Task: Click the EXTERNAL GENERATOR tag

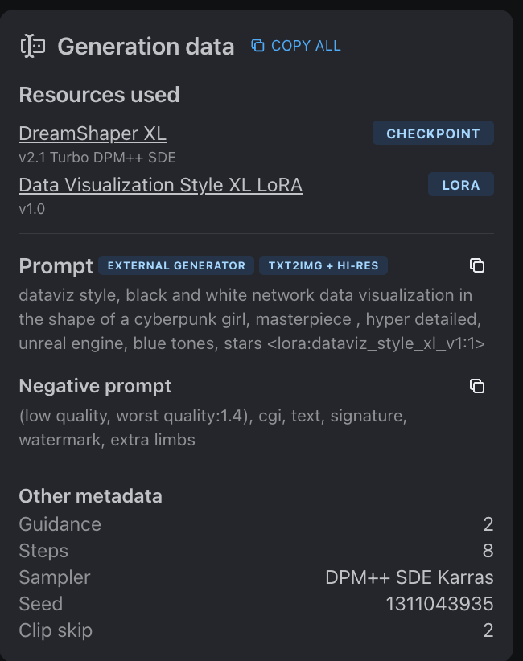Action: 176,265
